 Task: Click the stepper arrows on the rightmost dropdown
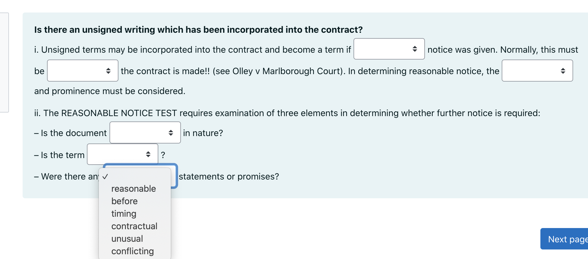coord(563,71)
